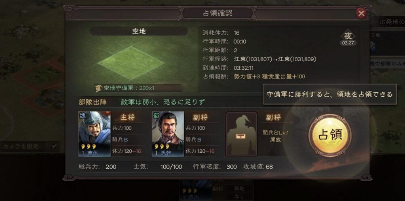Tap the horse icon beside 空地守備軍
The width and height of the screenshot is (405, 201).
pyautogui.click(x=98, y=88)
